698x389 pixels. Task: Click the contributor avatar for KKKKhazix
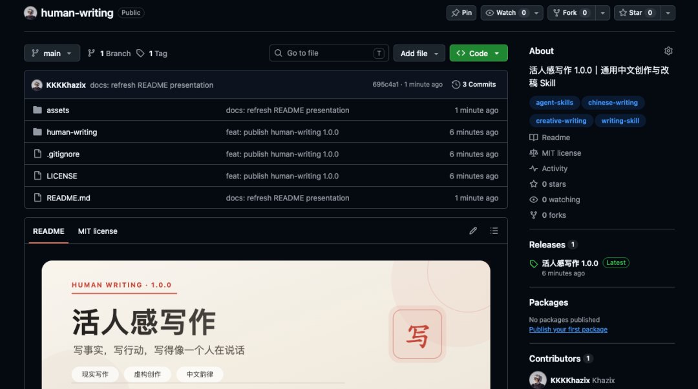click(x=538, y=380)
